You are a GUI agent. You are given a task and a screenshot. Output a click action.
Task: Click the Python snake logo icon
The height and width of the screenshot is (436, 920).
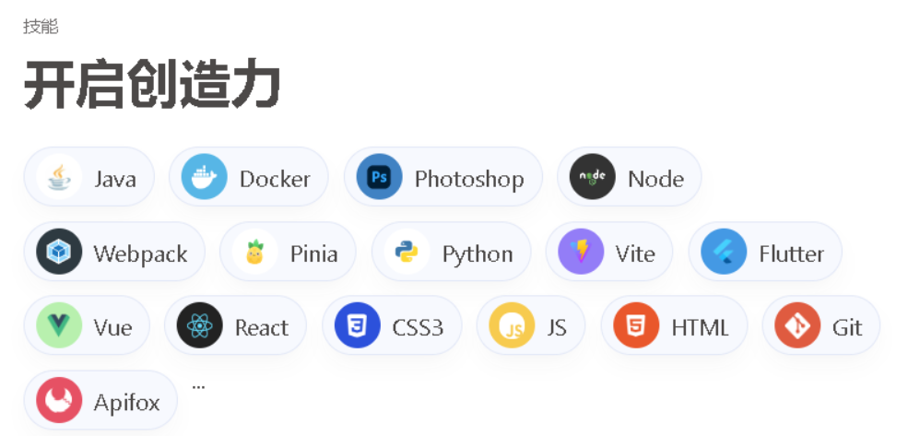pos(407,252)
